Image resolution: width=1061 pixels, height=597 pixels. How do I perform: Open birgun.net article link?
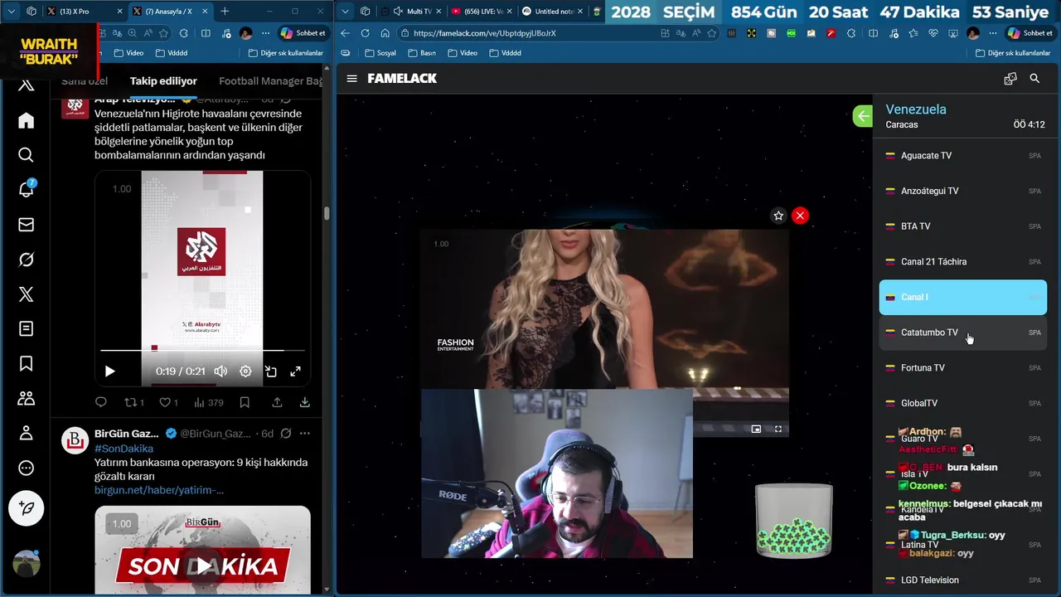159,490
